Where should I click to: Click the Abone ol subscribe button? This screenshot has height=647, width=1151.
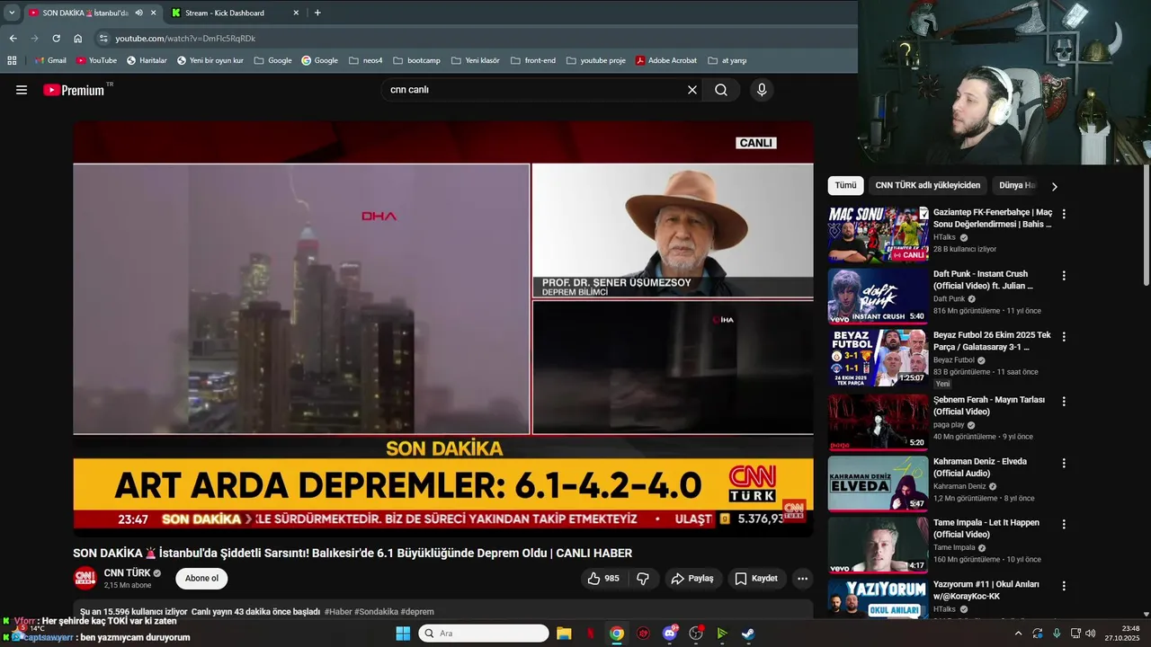click(x=201, y=579)
